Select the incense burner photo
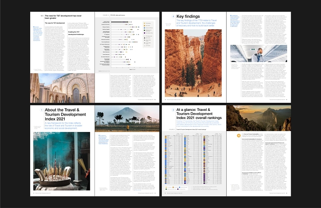 click(x=62, y=161)
